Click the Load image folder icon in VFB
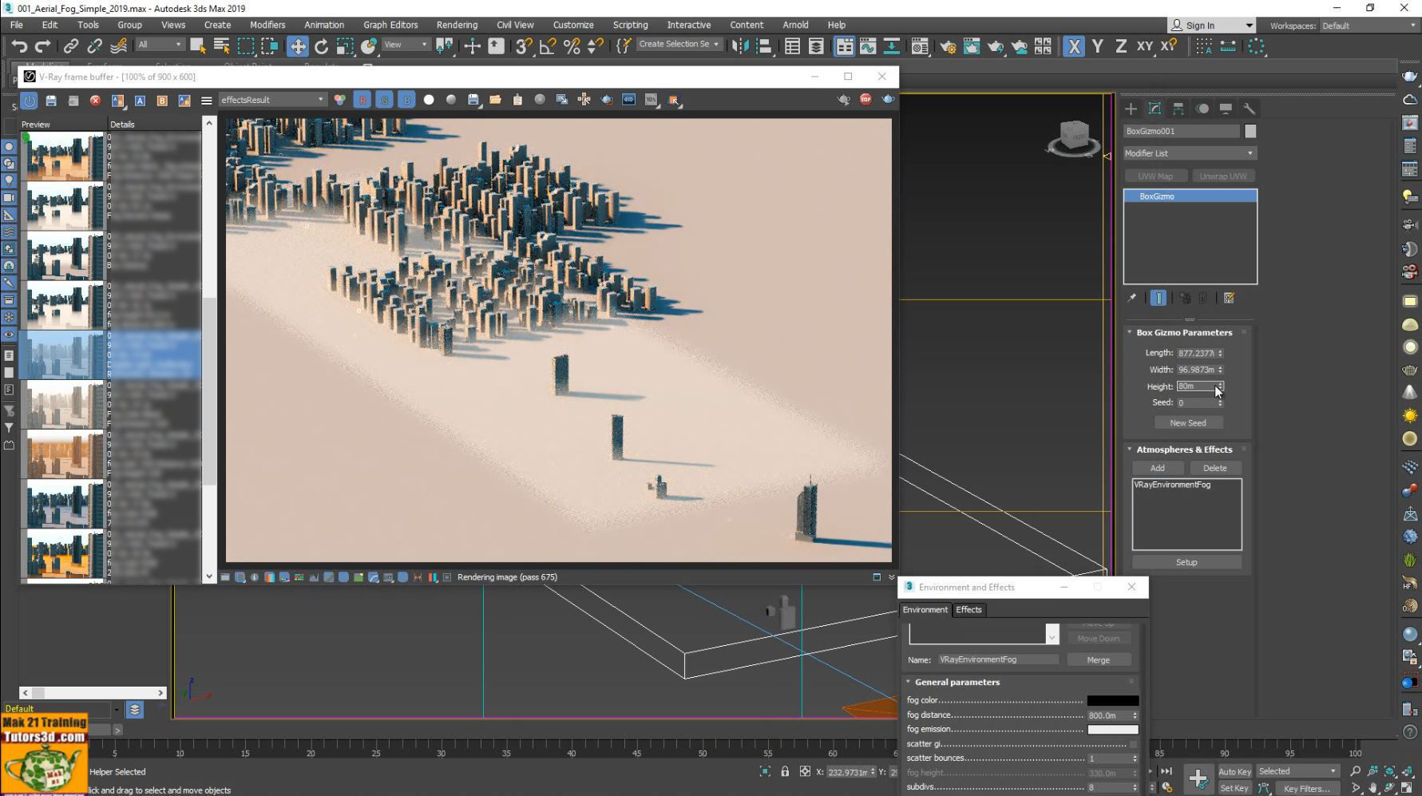Viewport: 1422px width, 796px height. tap(495, 100)
